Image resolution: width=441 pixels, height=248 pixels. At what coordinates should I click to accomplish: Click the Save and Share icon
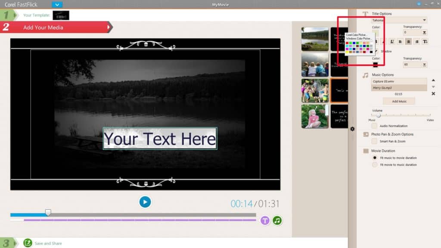pos(28,243)
